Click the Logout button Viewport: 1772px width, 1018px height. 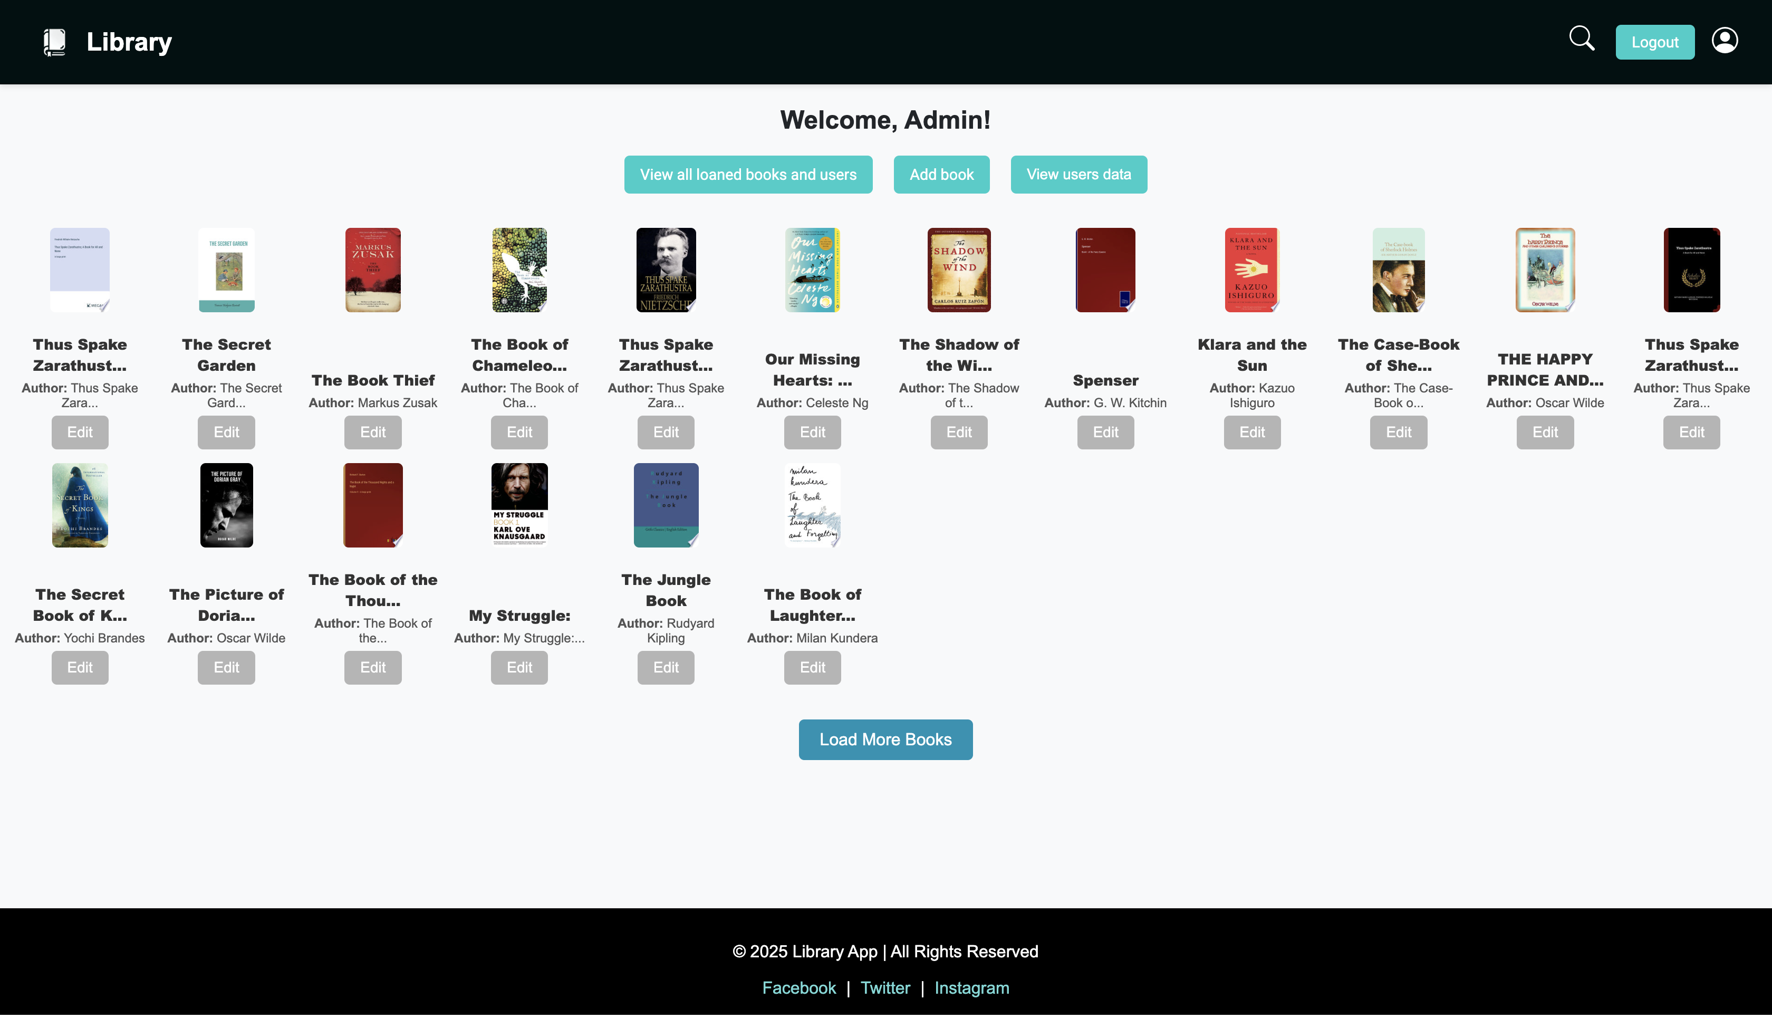1654,41
